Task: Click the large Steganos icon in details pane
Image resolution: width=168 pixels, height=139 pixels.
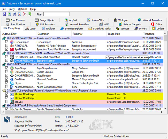Action: pyautogui.click(x=7, y=120)
